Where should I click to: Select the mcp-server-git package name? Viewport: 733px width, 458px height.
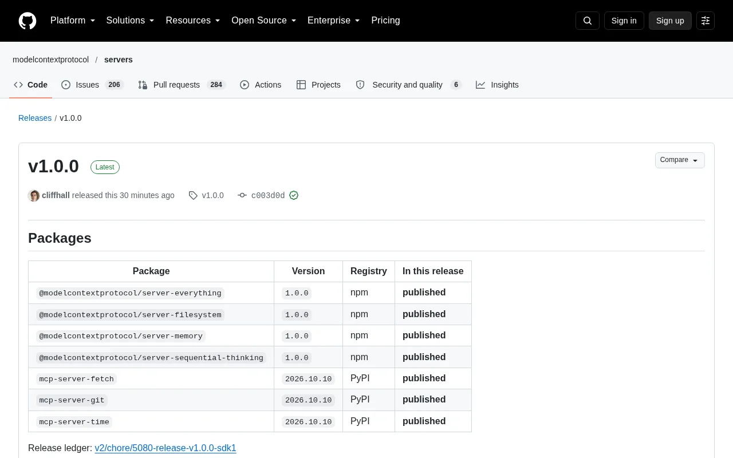(x=72, y=400)
